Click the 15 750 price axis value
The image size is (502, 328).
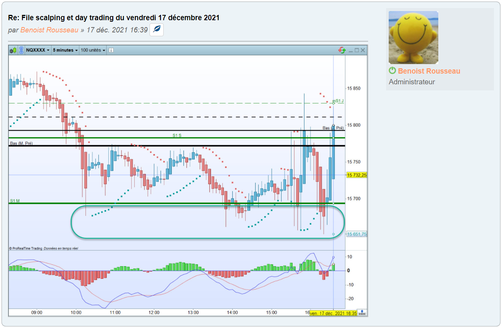(x=354, y=162)
